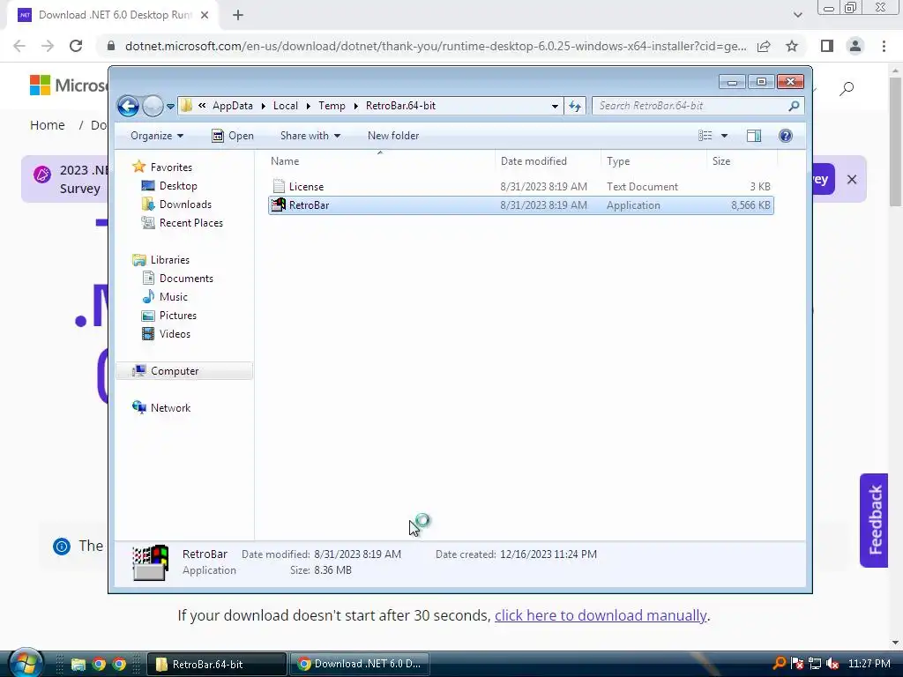Open Explorer help

coord(786,136)
